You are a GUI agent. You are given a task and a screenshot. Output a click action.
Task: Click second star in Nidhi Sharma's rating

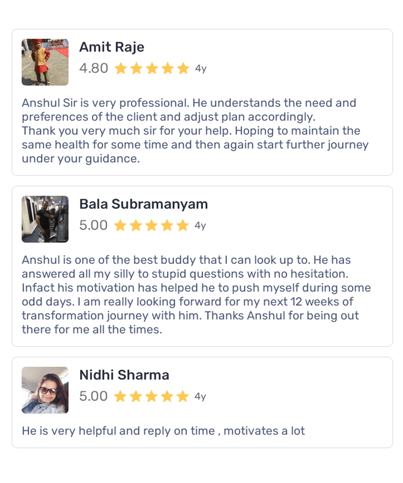tap(136, 397)
